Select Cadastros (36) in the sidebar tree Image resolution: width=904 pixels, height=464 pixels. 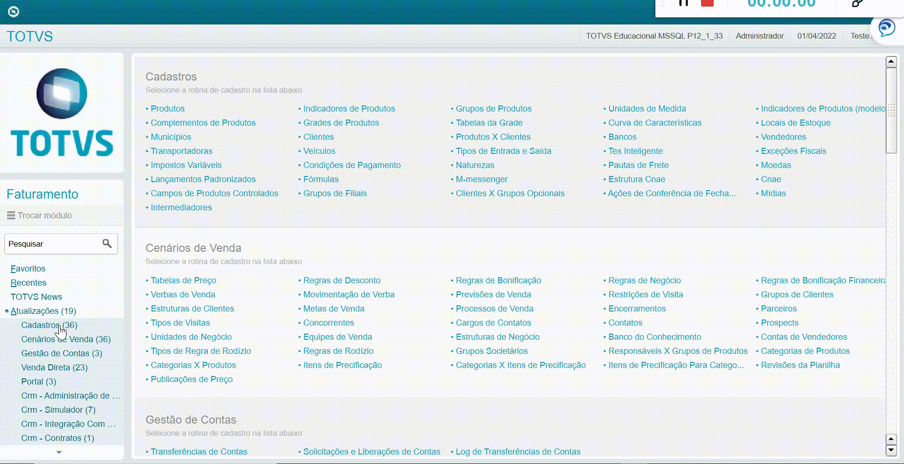49,325
